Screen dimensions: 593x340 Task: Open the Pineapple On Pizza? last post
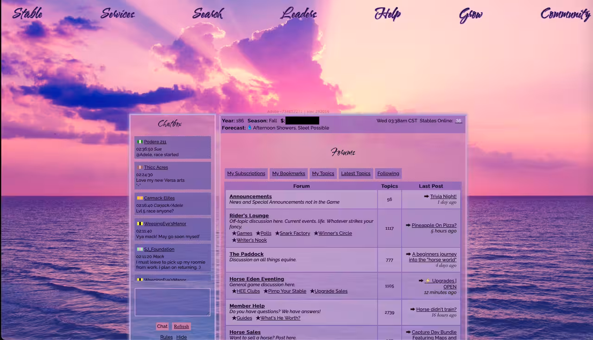click(x=434, y=225)
